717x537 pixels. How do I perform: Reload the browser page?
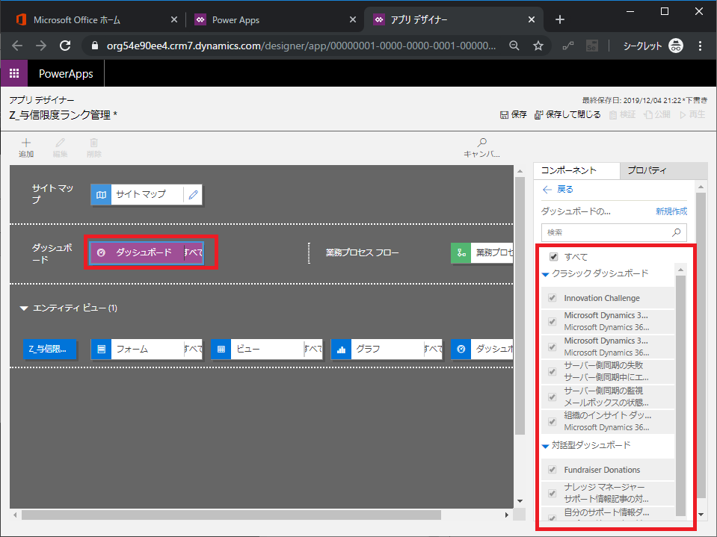(x=65, y=46)
